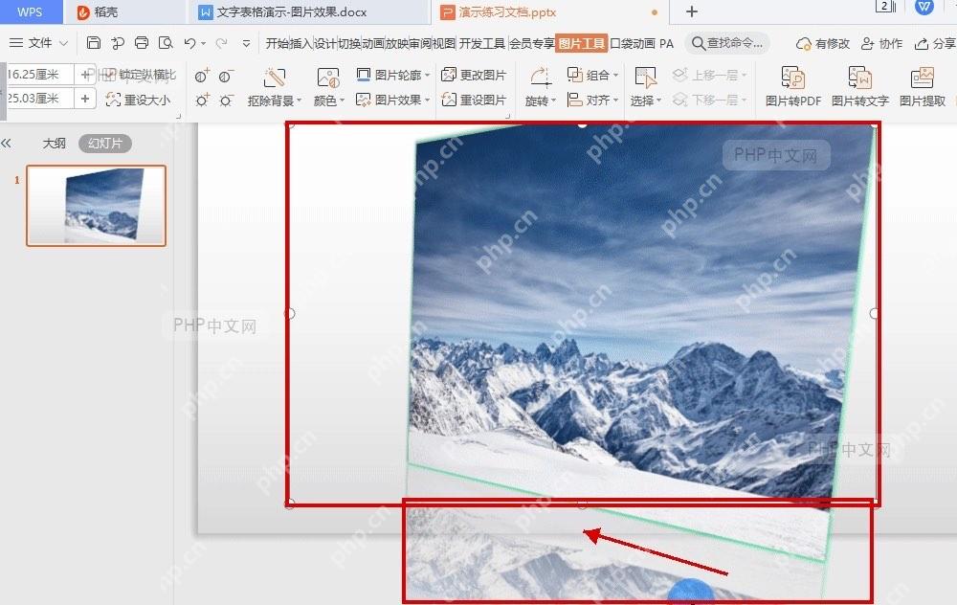
Task: Click the 分享 share button
Action: point(935,44)
